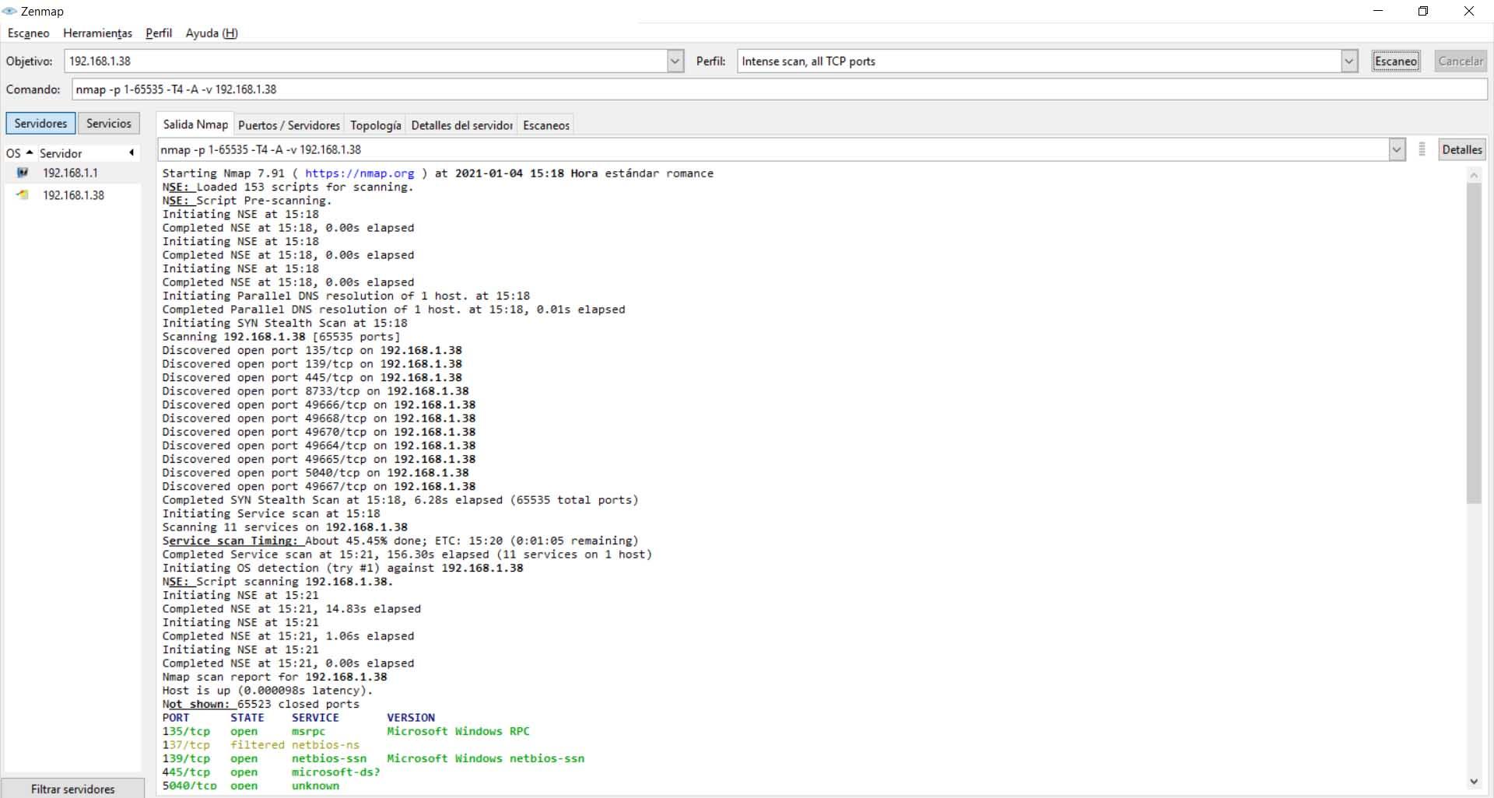Click the Detalles button

(x=1462, y=149)
